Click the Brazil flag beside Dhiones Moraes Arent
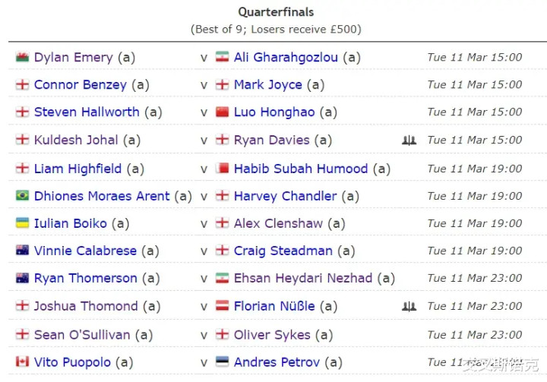The image size is (547, 382). [x=22, y=196]
